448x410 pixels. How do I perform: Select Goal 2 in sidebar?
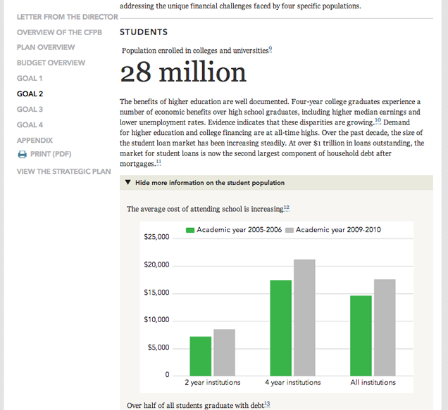tap(30, 94)
